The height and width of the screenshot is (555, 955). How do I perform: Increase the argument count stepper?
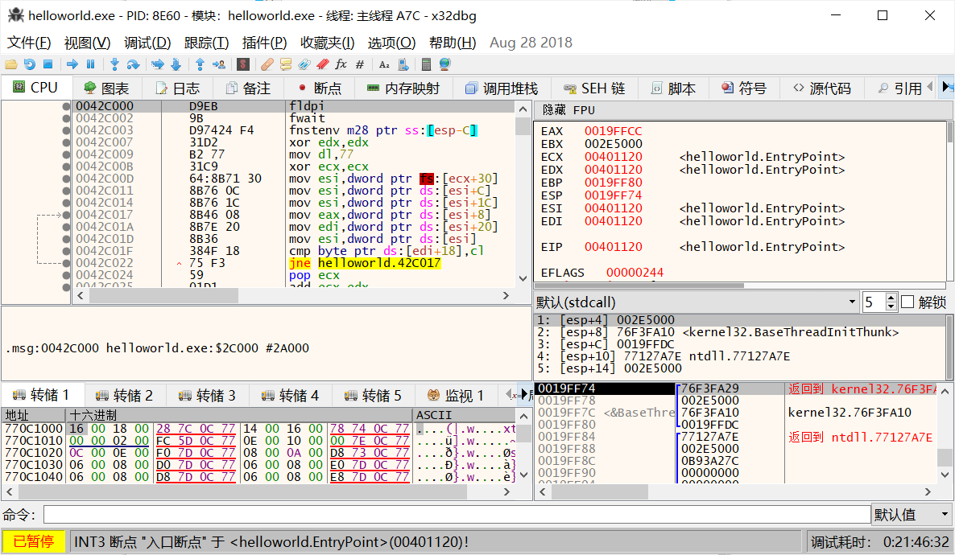pyautogui.click(x=891, y=298)
